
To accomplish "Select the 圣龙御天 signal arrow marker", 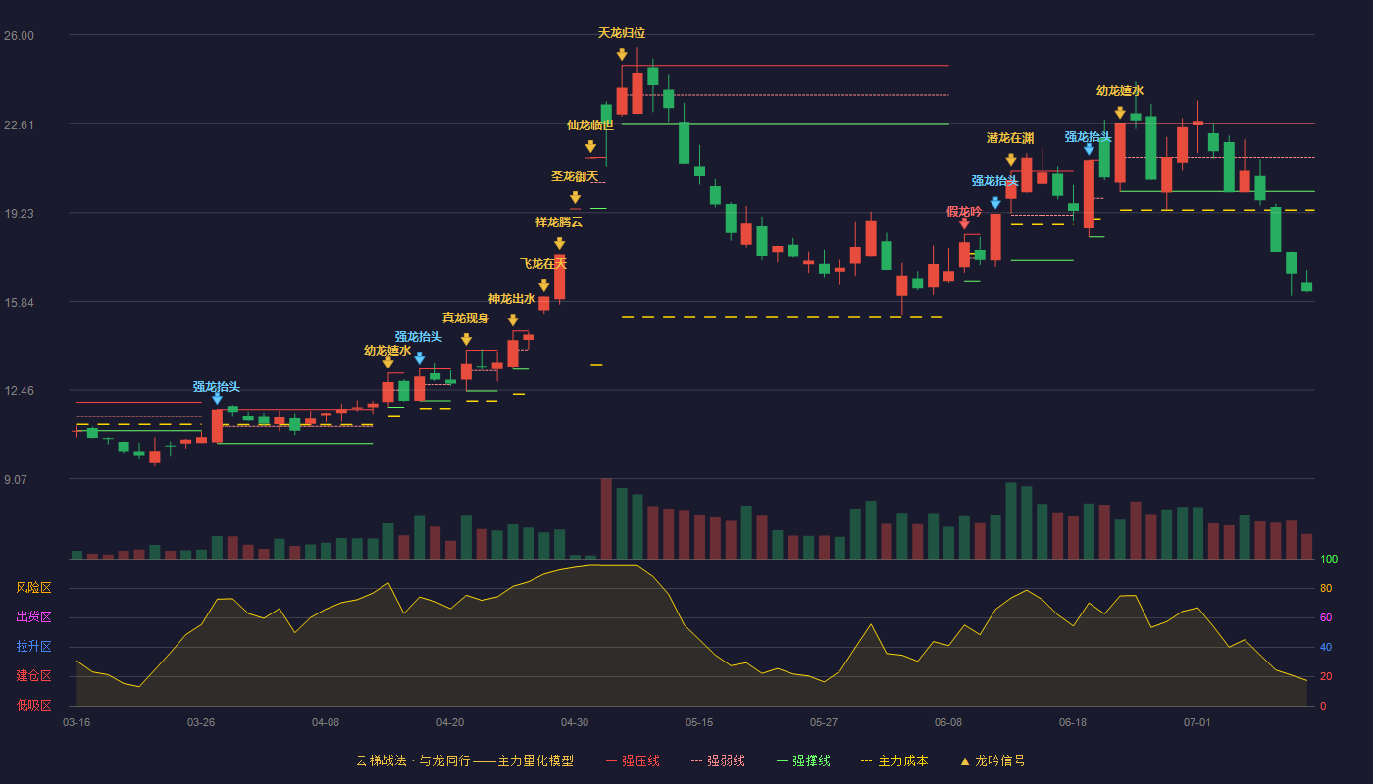I will point(575,198).
